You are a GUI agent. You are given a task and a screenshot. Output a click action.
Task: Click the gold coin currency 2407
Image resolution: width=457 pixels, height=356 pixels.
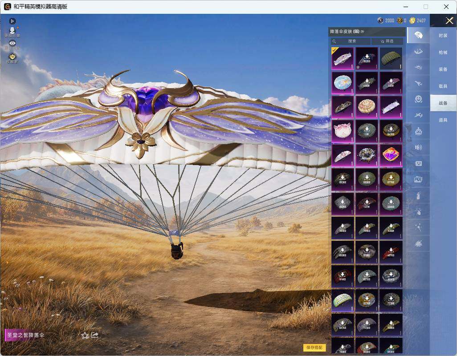coord(418,20)
